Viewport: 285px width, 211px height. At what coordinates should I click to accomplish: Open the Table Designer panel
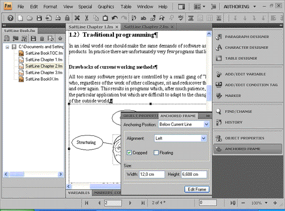(x=242, y=58)
